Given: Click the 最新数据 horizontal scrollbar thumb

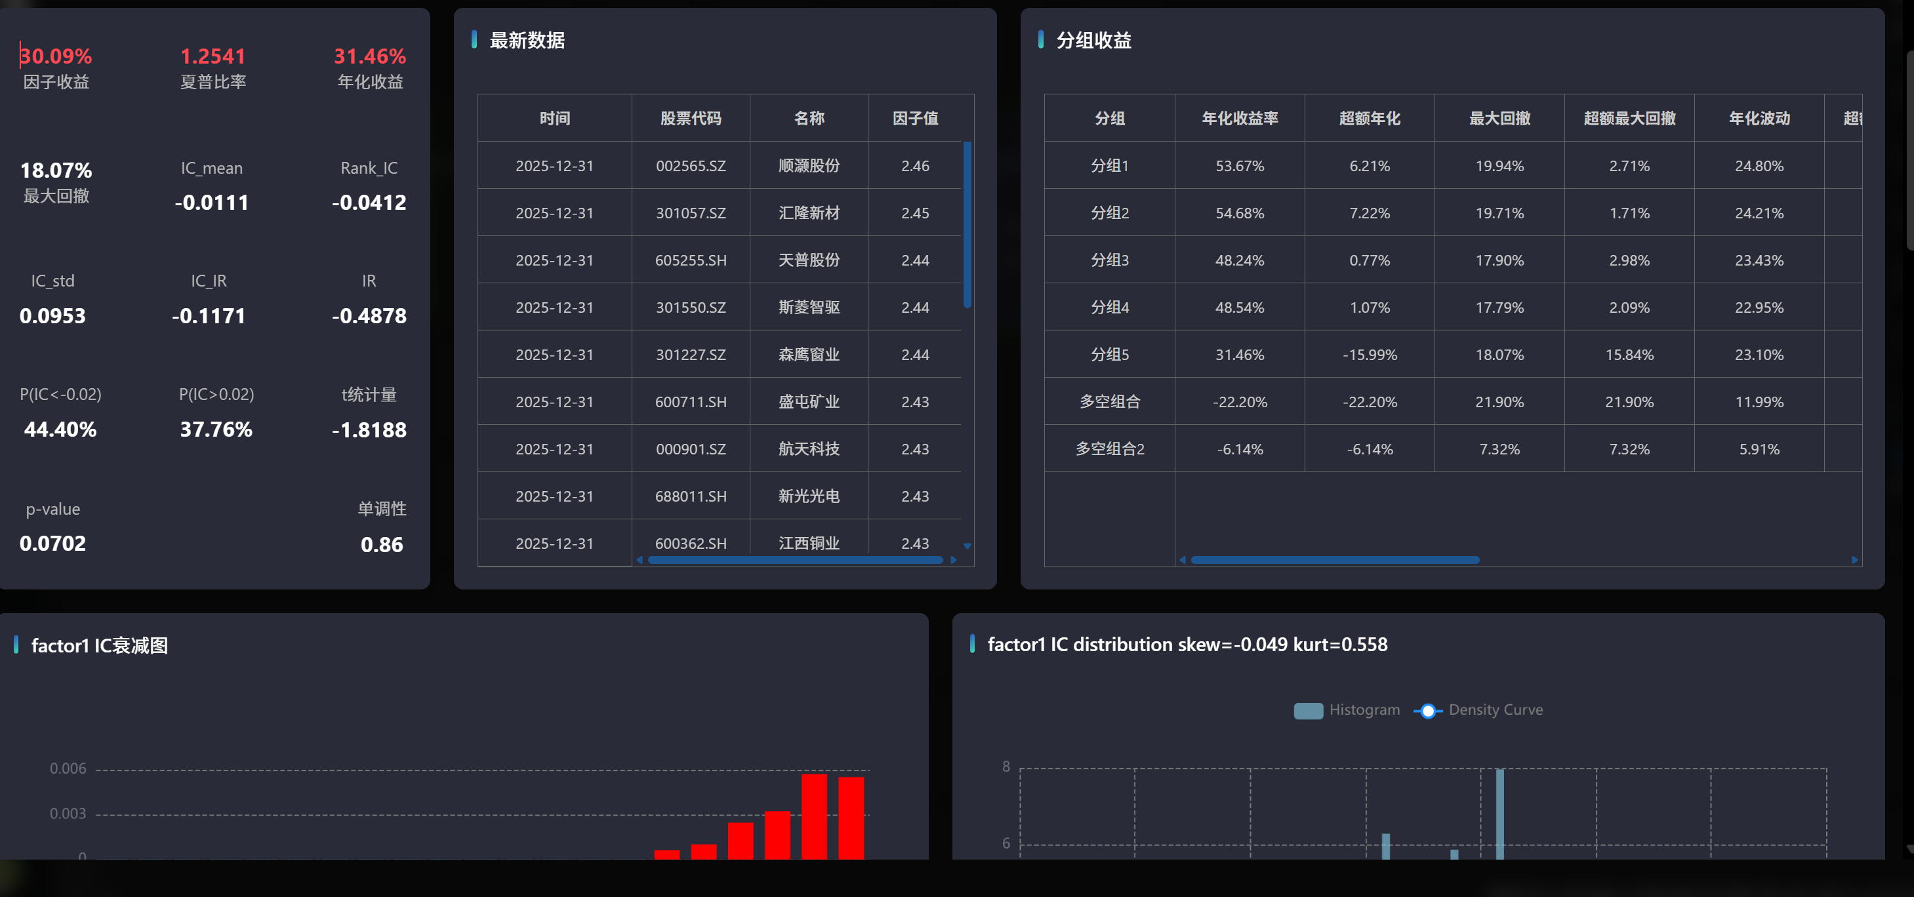Looking at the screenshot, I should tap(795, 560).
